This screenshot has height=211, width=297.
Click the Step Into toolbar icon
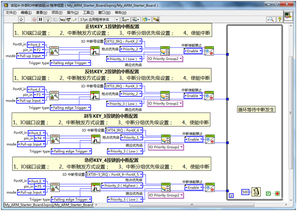tap(62, 19)
